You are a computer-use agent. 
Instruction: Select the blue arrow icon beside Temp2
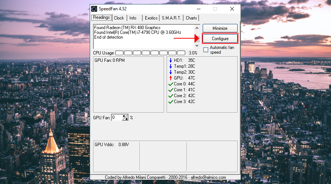pos(171,72)
